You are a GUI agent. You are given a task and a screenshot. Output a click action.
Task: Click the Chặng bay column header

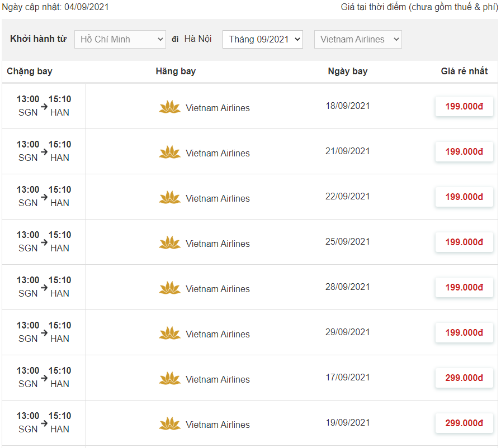30,72
